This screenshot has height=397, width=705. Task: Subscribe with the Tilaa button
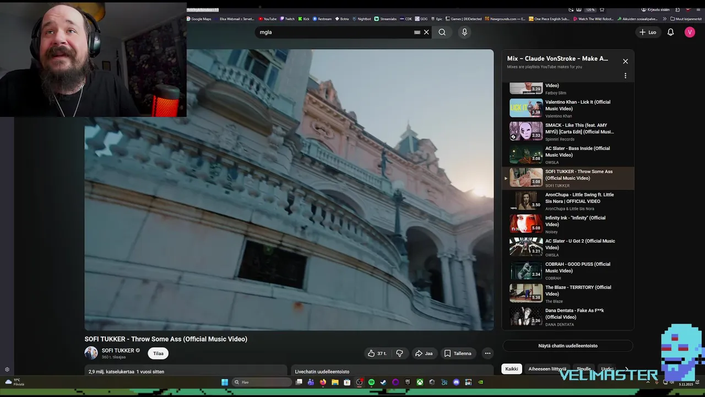(158, 353)
